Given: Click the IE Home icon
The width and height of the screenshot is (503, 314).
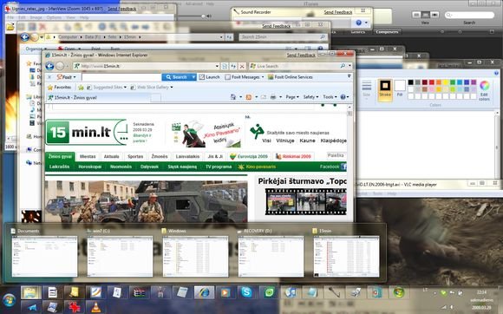Looking at the screenshot, I should 233,97.
